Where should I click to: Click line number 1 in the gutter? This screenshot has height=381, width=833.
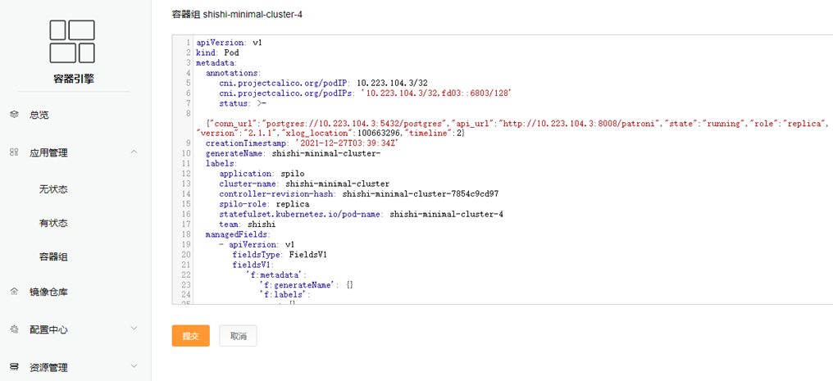[x=188, y=42]
